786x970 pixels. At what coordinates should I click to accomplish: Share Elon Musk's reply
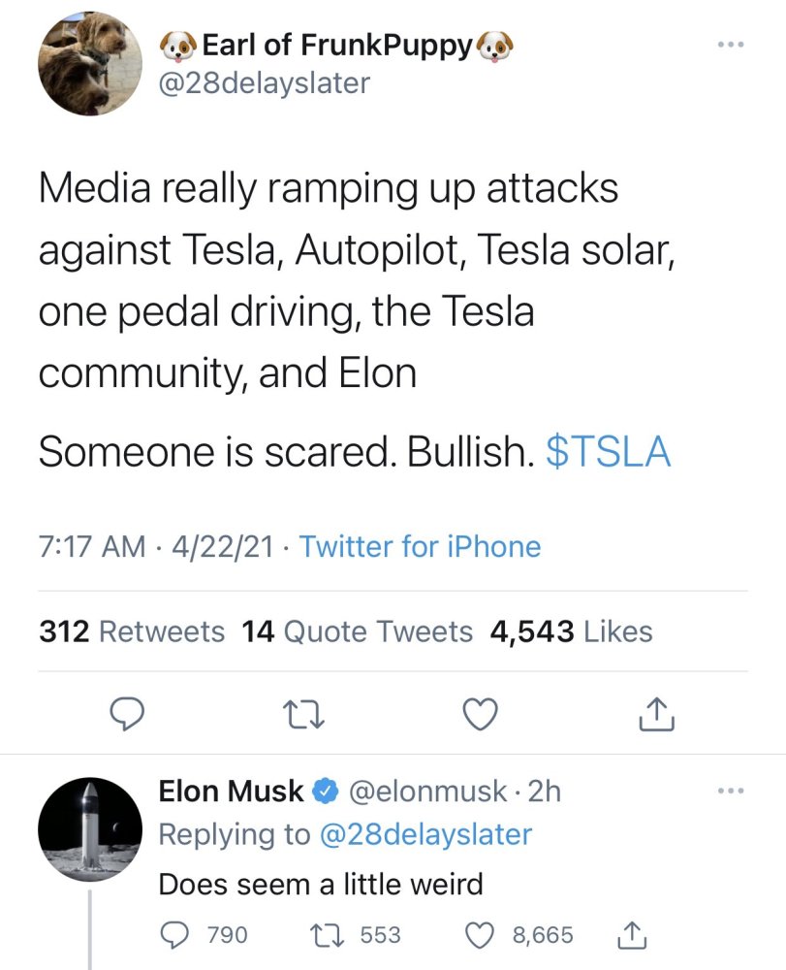point(630,935)
